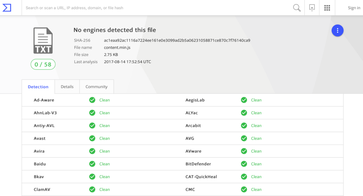
Task: Click the green checkmark beside Avast
Action: pos(92,138)
